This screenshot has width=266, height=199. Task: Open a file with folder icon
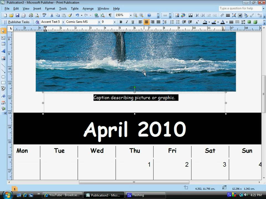tap(11, 15)
